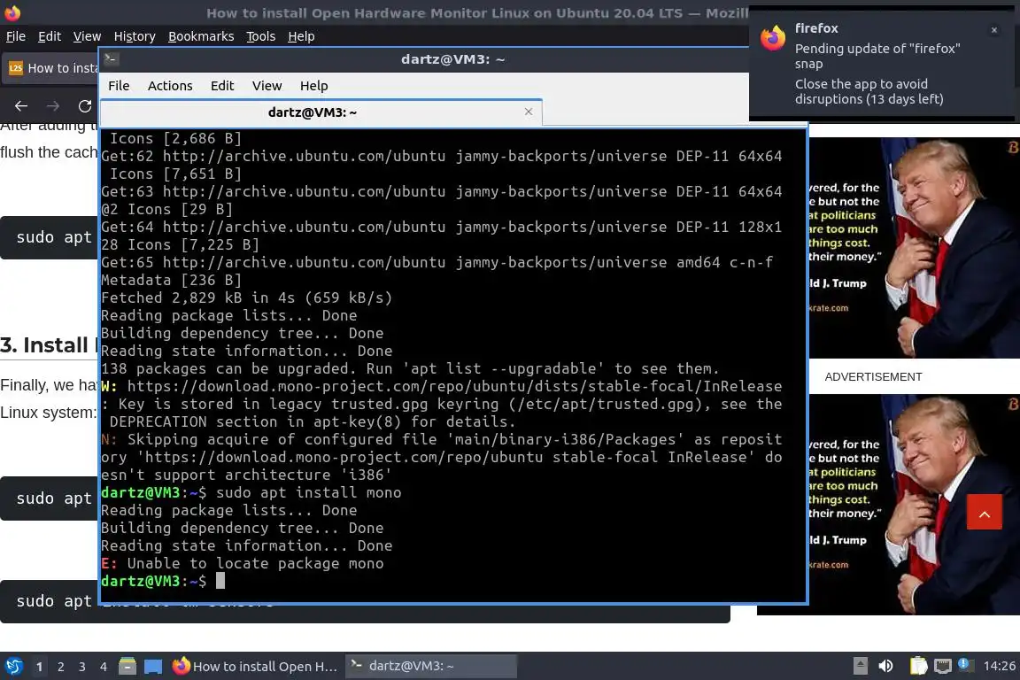Dismiss the firefox snap update notification
The height and width of the screenshot is (680, 1020).
pos(994,30)
